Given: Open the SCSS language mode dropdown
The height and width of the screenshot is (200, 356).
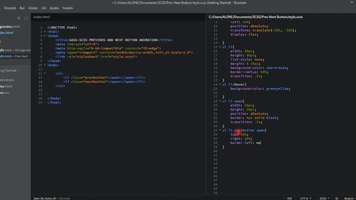Looking at the screenshot, I should tap(324, 198).
